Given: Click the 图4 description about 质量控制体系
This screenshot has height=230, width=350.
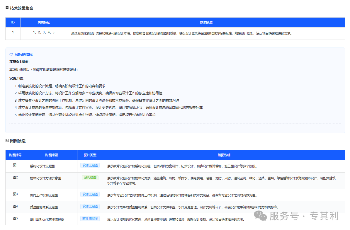Looking at the screenshot, I should tap(193, 207).
